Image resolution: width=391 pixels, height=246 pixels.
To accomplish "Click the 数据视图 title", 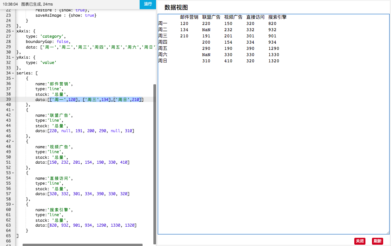I will (176, 8).
